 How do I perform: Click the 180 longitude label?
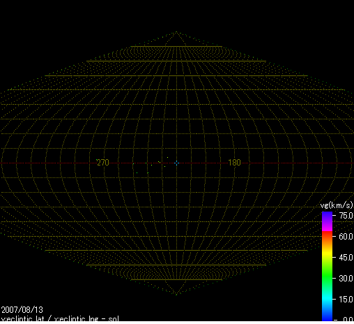point(234,163)
